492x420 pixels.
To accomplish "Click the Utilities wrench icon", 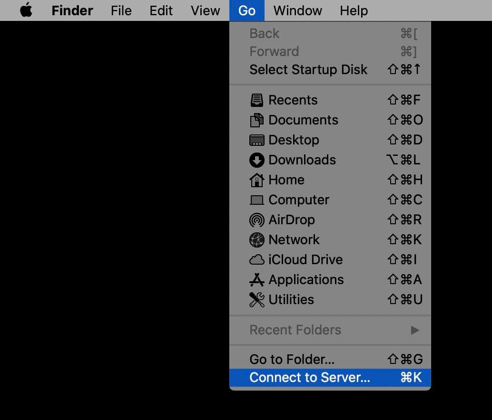I will pos(257,299).
